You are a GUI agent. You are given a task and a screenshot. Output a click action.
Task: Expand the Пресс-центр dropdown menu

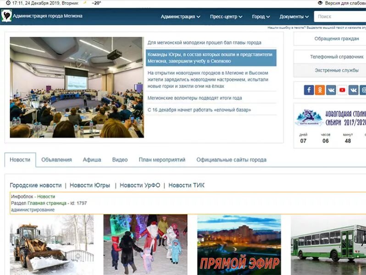coord(226,16)
